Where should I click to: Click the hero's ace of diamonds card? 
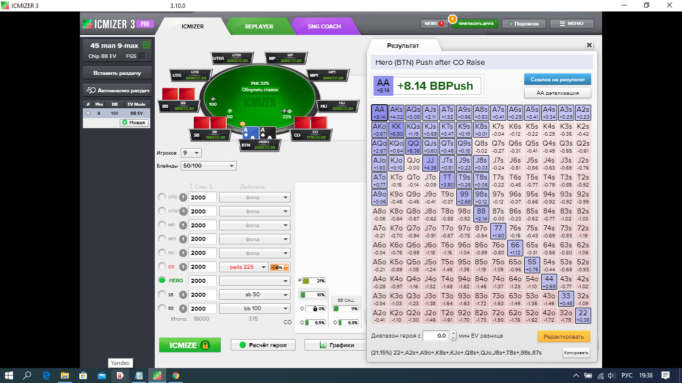tap(250, 132)
